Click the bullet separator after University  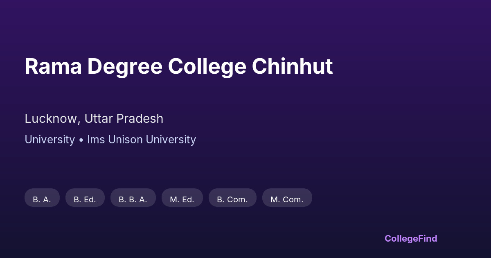(x=81, y=140)
